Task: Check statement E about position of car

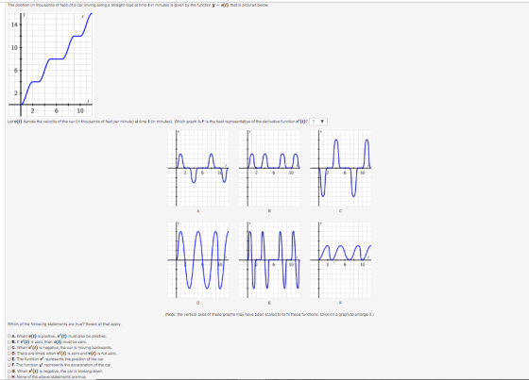Action: click(x=9, y=359)
